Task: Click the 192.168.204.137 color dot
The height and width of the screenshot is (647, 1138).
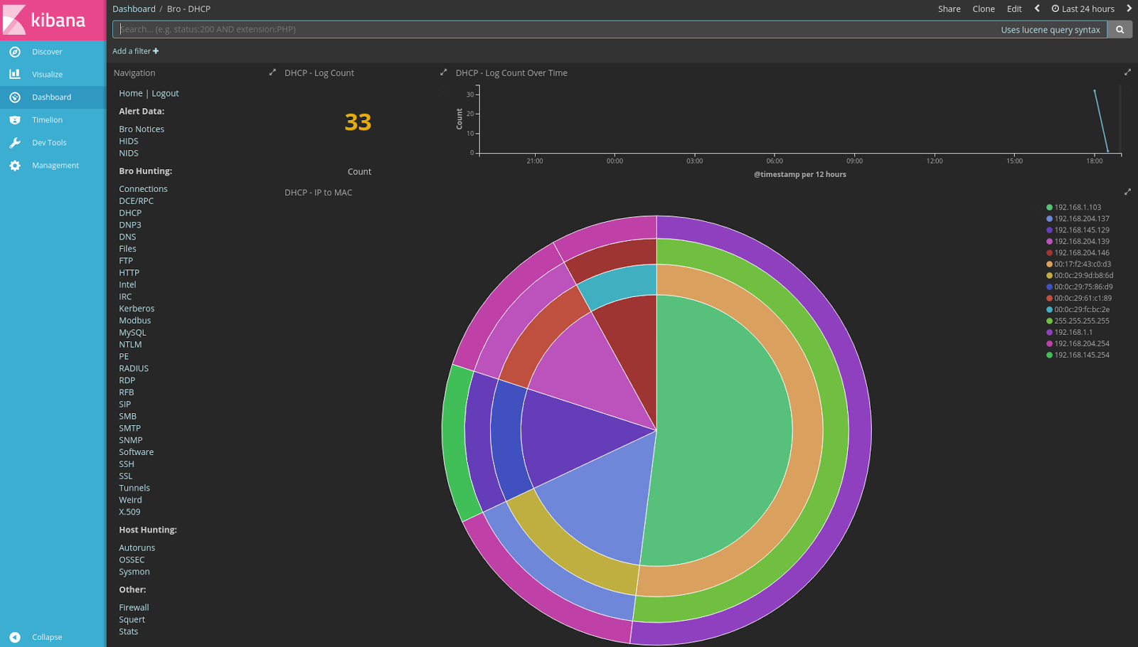Action: (x=1048, y=218)
